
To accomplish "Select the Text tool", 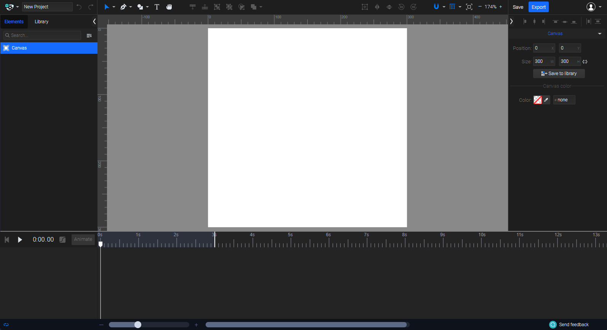I will (157, 7).
